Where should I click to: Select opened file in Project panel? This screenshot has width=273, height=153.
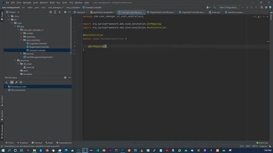(x=50, y=12)
